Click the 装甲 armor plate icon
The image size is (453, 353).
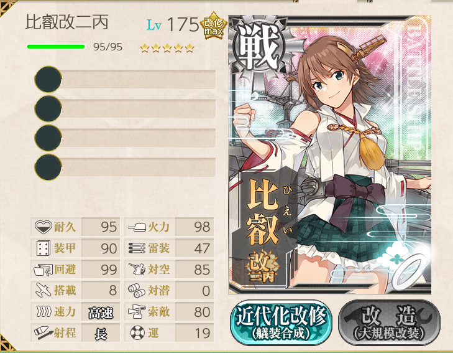pyautogui.click(x=43, y=248)
